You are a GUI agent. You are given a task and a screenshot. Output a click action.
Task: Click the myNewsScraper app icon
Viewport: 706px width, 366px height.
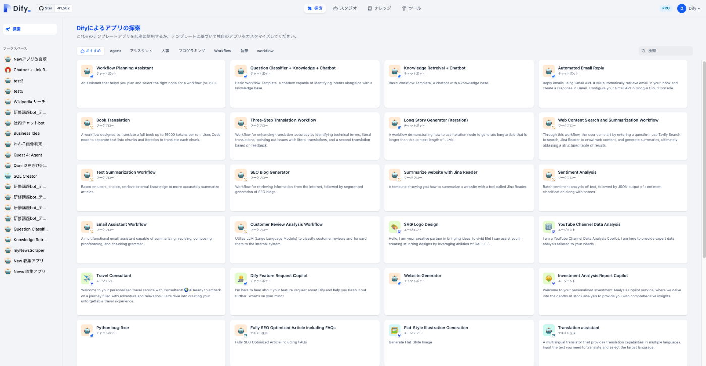tap(8, 250)
